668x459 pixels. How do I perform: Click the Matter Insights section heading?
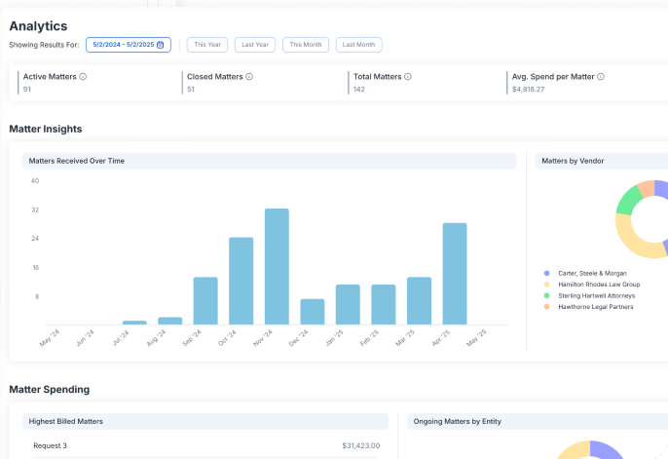point(46,129)
